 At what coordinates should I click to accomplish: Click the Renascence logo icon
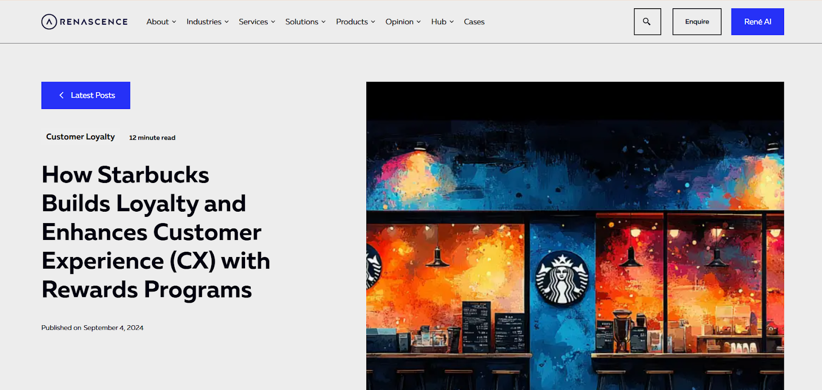coord(49,22)
